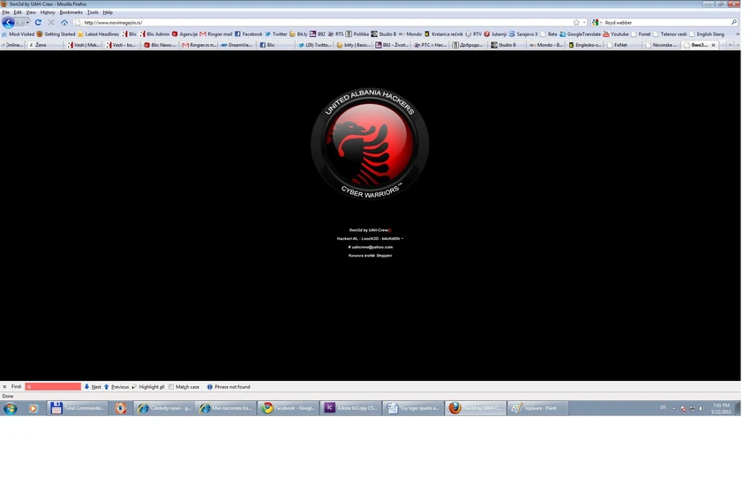The height and width of the screenshot is (499, 750).
Task: Find the Previous match
Action: coord(116,387)
